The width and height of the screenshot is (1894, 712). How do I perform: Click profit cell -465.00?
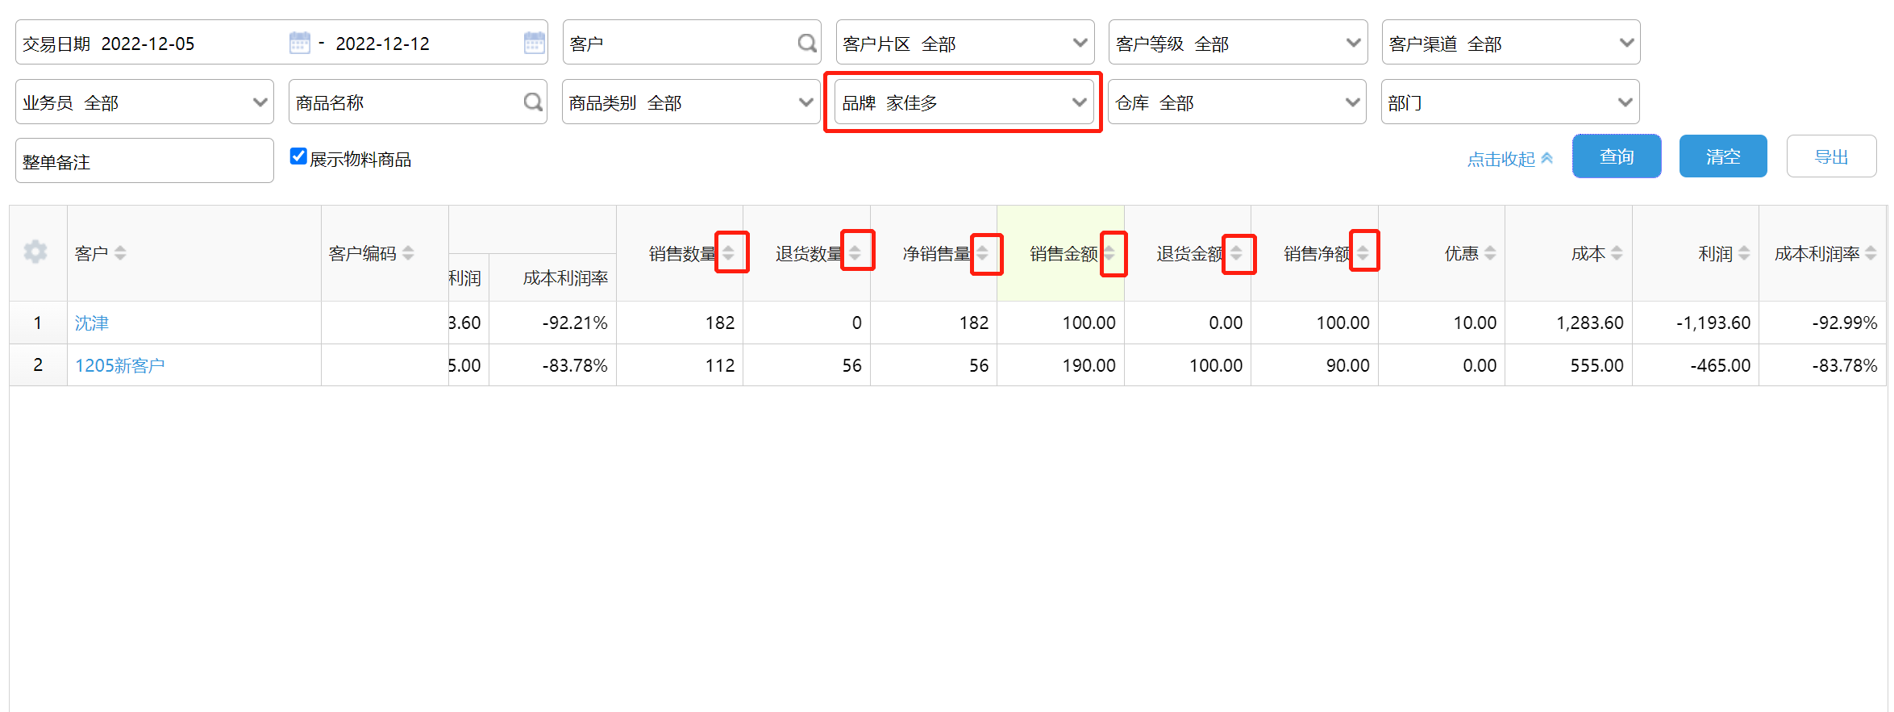pos(1696,365)
